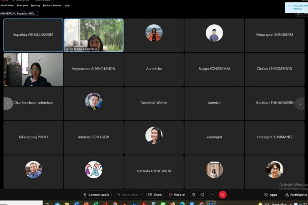
Task: Select Supatida ABDULLAKASIM participant tile
Action: 33,35
